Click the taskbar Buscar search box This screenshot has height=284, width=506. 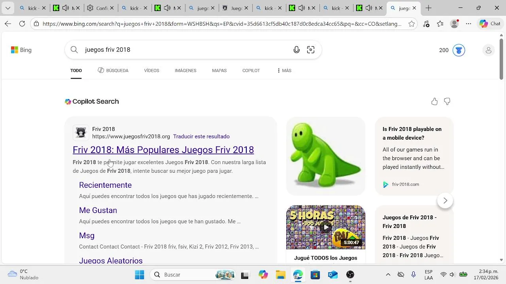click(194, 275)
